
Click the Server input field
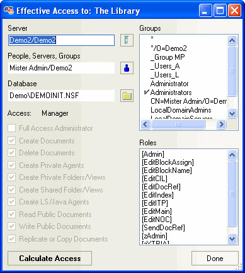[61, 40]
